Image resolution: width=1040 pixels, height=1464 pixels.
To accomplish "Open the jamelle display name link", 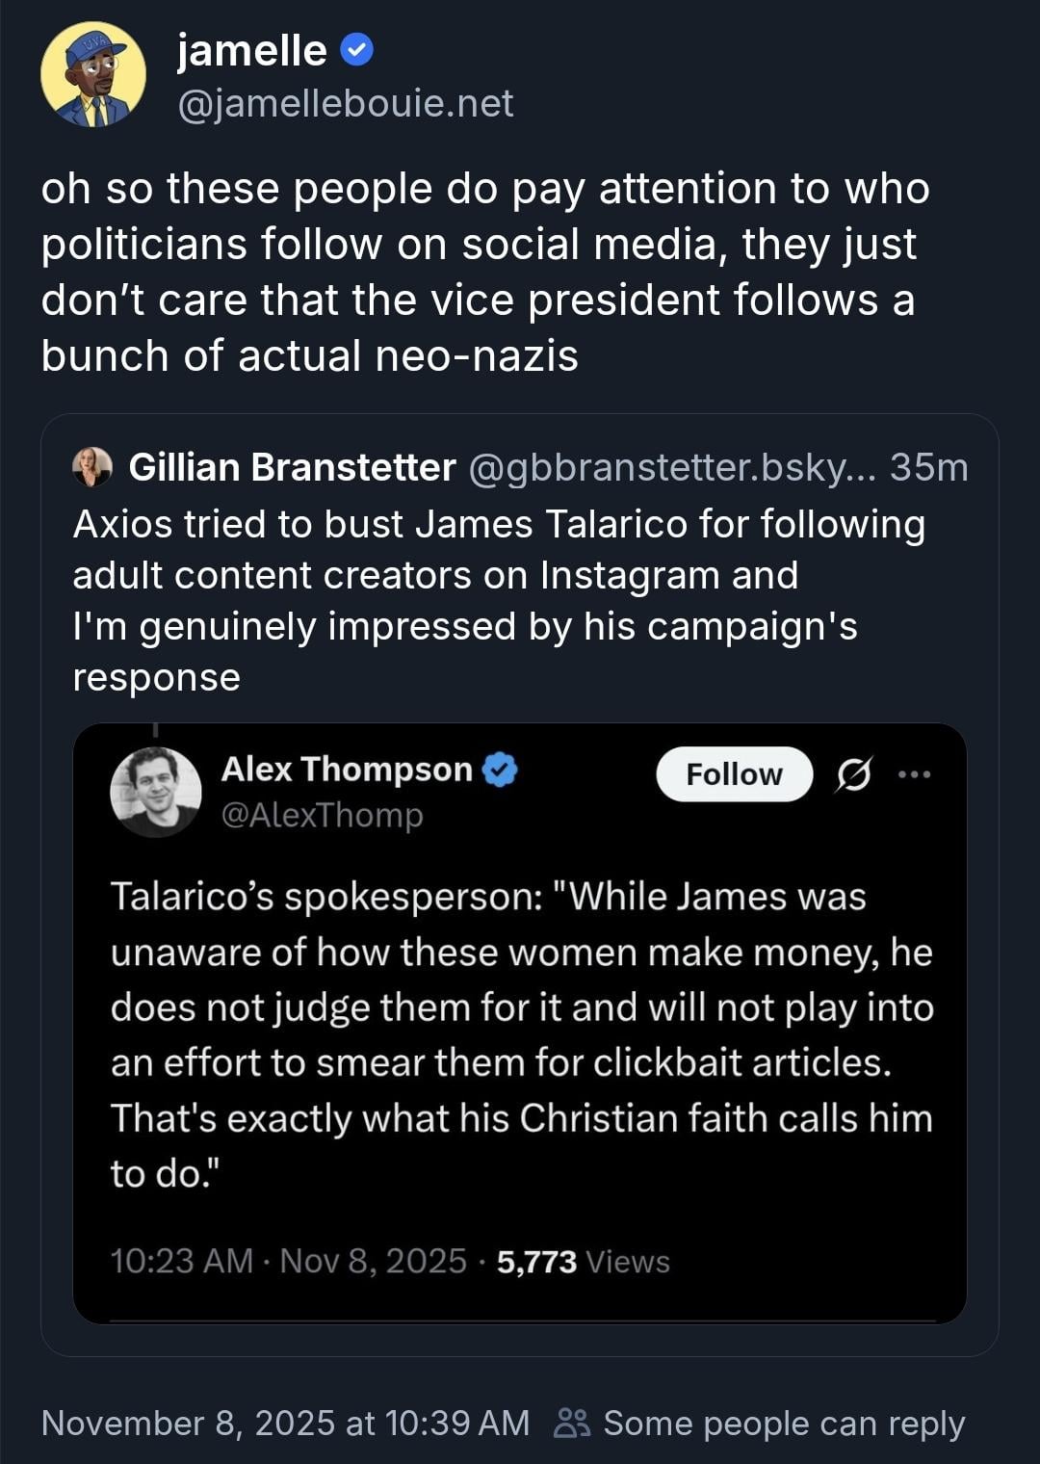I will point(251,50).
